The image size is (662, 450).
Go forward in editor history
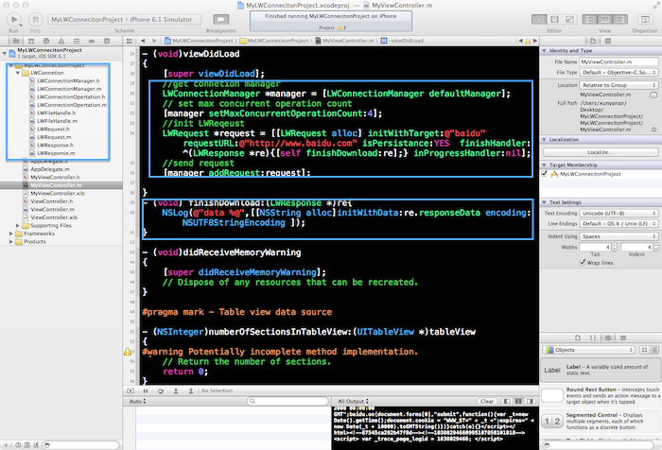[x=154, y=41]
